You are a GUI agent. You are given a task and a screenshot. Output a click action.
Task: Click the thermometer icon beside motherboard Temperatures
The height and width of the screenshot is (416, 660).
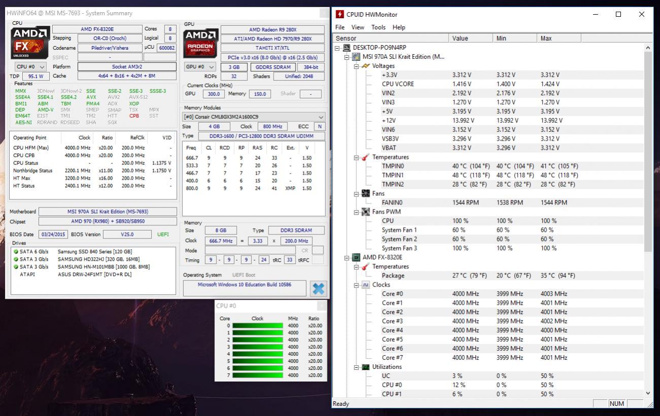click(x=366, y=157)
